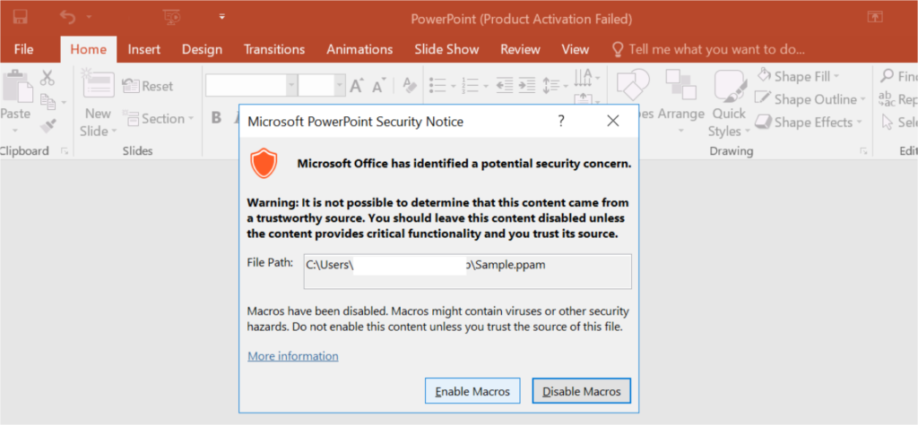Click the Copy icon

48,102
